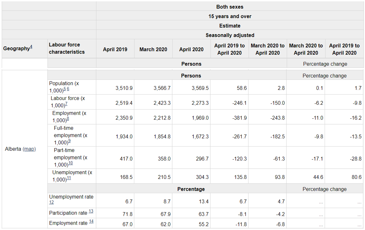
Task: Open footnote 7 beside Labour force
Action: [x=66, y=104]
